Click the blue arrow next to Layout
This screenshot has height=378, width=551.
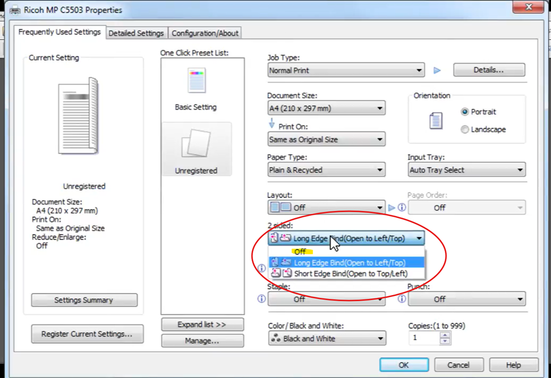(x=392, y=207)
